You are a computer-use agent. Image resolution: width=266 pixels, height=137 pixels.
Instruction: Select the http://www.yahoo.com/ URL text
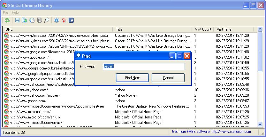click(28, 101)
